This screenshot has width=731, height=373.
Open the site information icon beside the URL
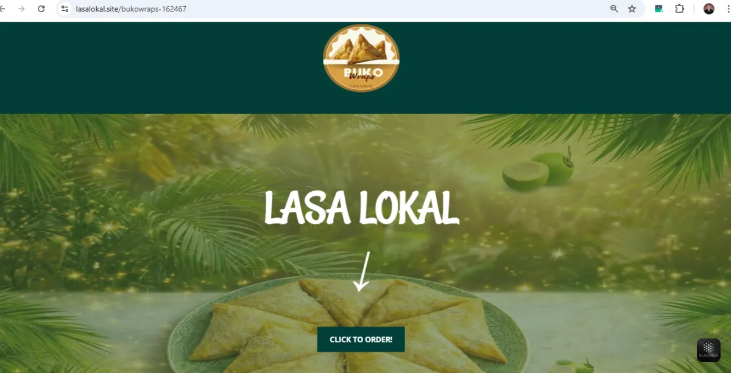tap(65, 9)
